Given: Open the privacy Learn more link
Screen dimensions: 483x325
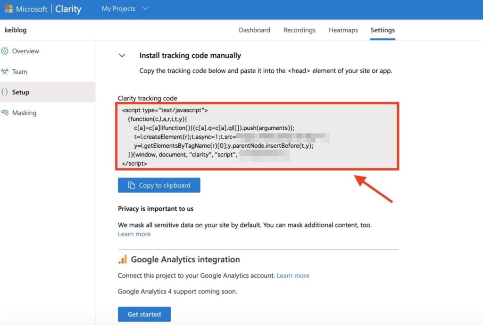Looking at the screenshot, I should [x=134, y=234].
